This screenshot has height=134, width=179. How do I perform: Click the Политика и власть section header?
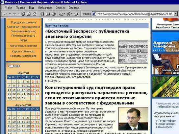97,26
